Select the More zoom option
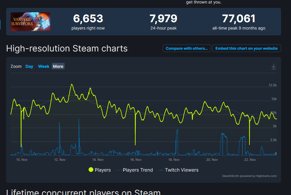This screenshot has width=291, height=195. [58, 66]
